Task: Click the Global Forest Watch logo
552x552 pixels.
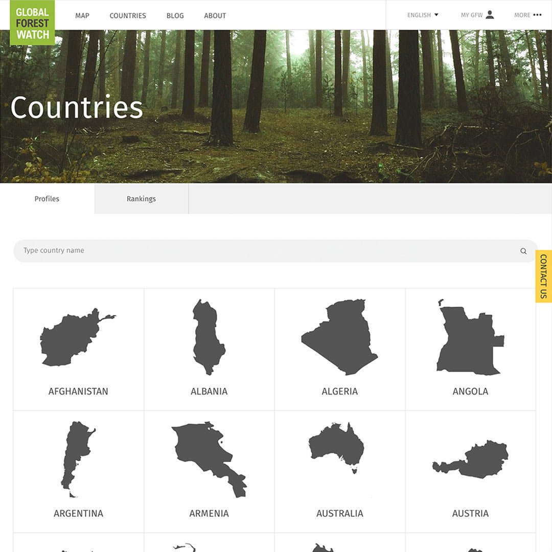Action: coord(32,22)
